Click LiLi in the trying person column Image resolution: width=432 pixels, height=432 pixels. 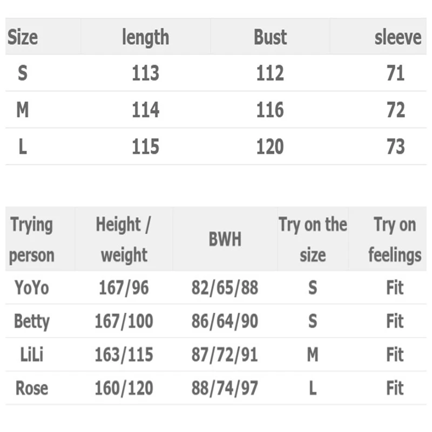(32, 355)
